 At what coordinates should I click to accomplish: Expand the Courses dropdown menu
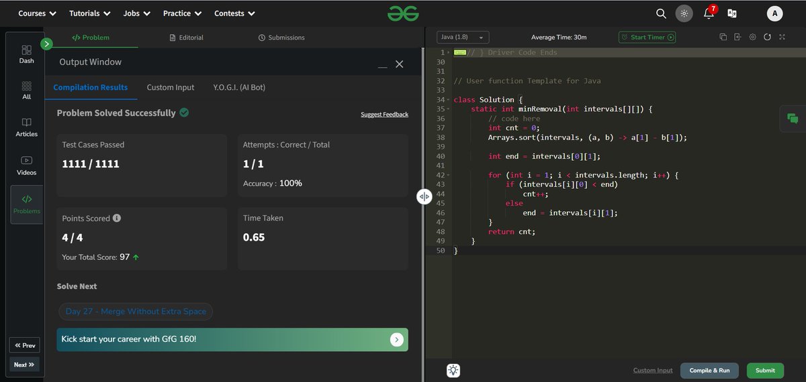pyautogui.click(x=37, y=13)
